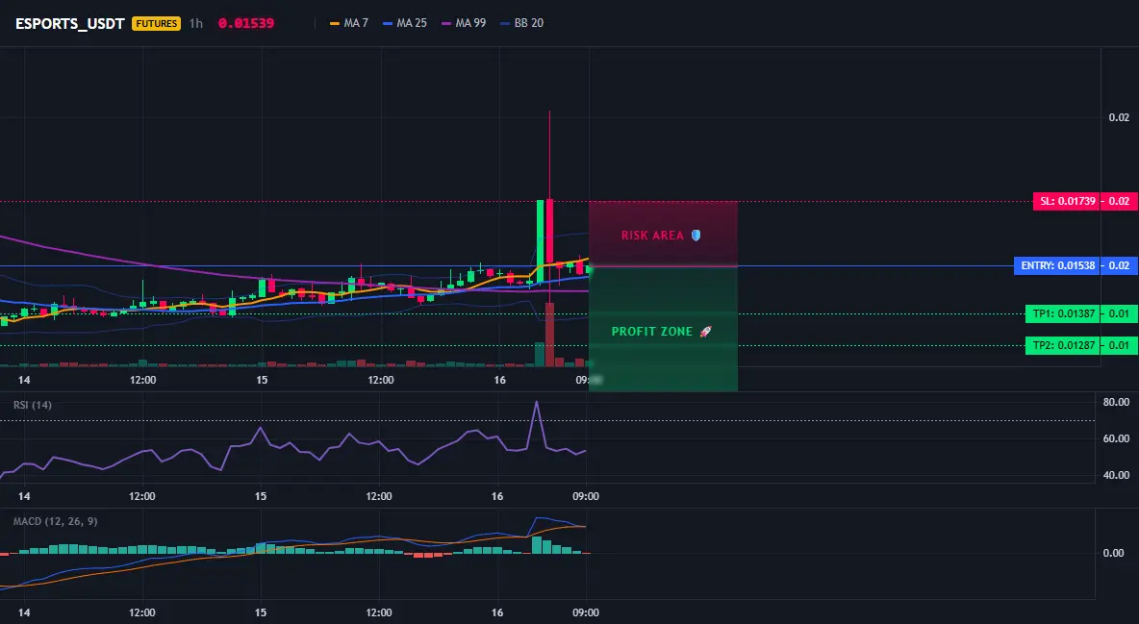Click the TP2: 0.01287 price label

click(1063, 345)
